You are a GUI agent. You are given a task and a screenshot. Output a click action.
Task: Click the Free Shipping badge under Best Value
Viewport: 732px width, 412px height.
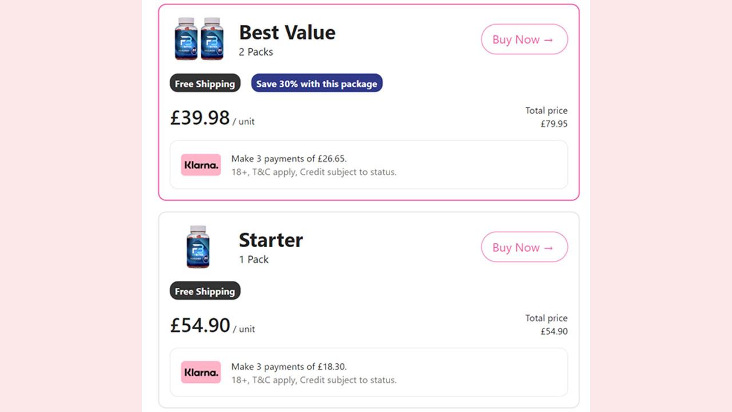point(205,84)
